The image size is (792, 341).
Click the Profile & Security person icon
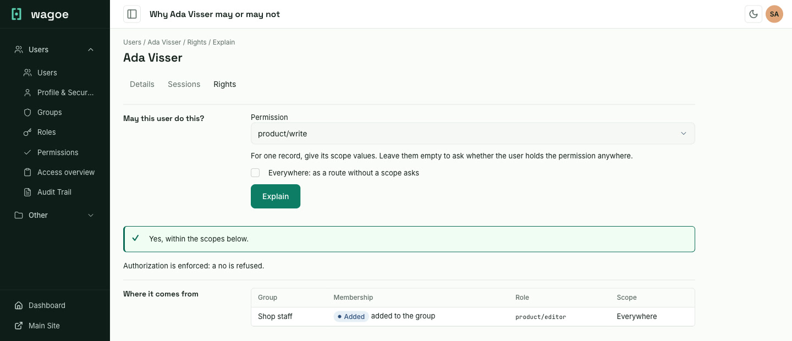pyautogui.click(x=28, y=92)
